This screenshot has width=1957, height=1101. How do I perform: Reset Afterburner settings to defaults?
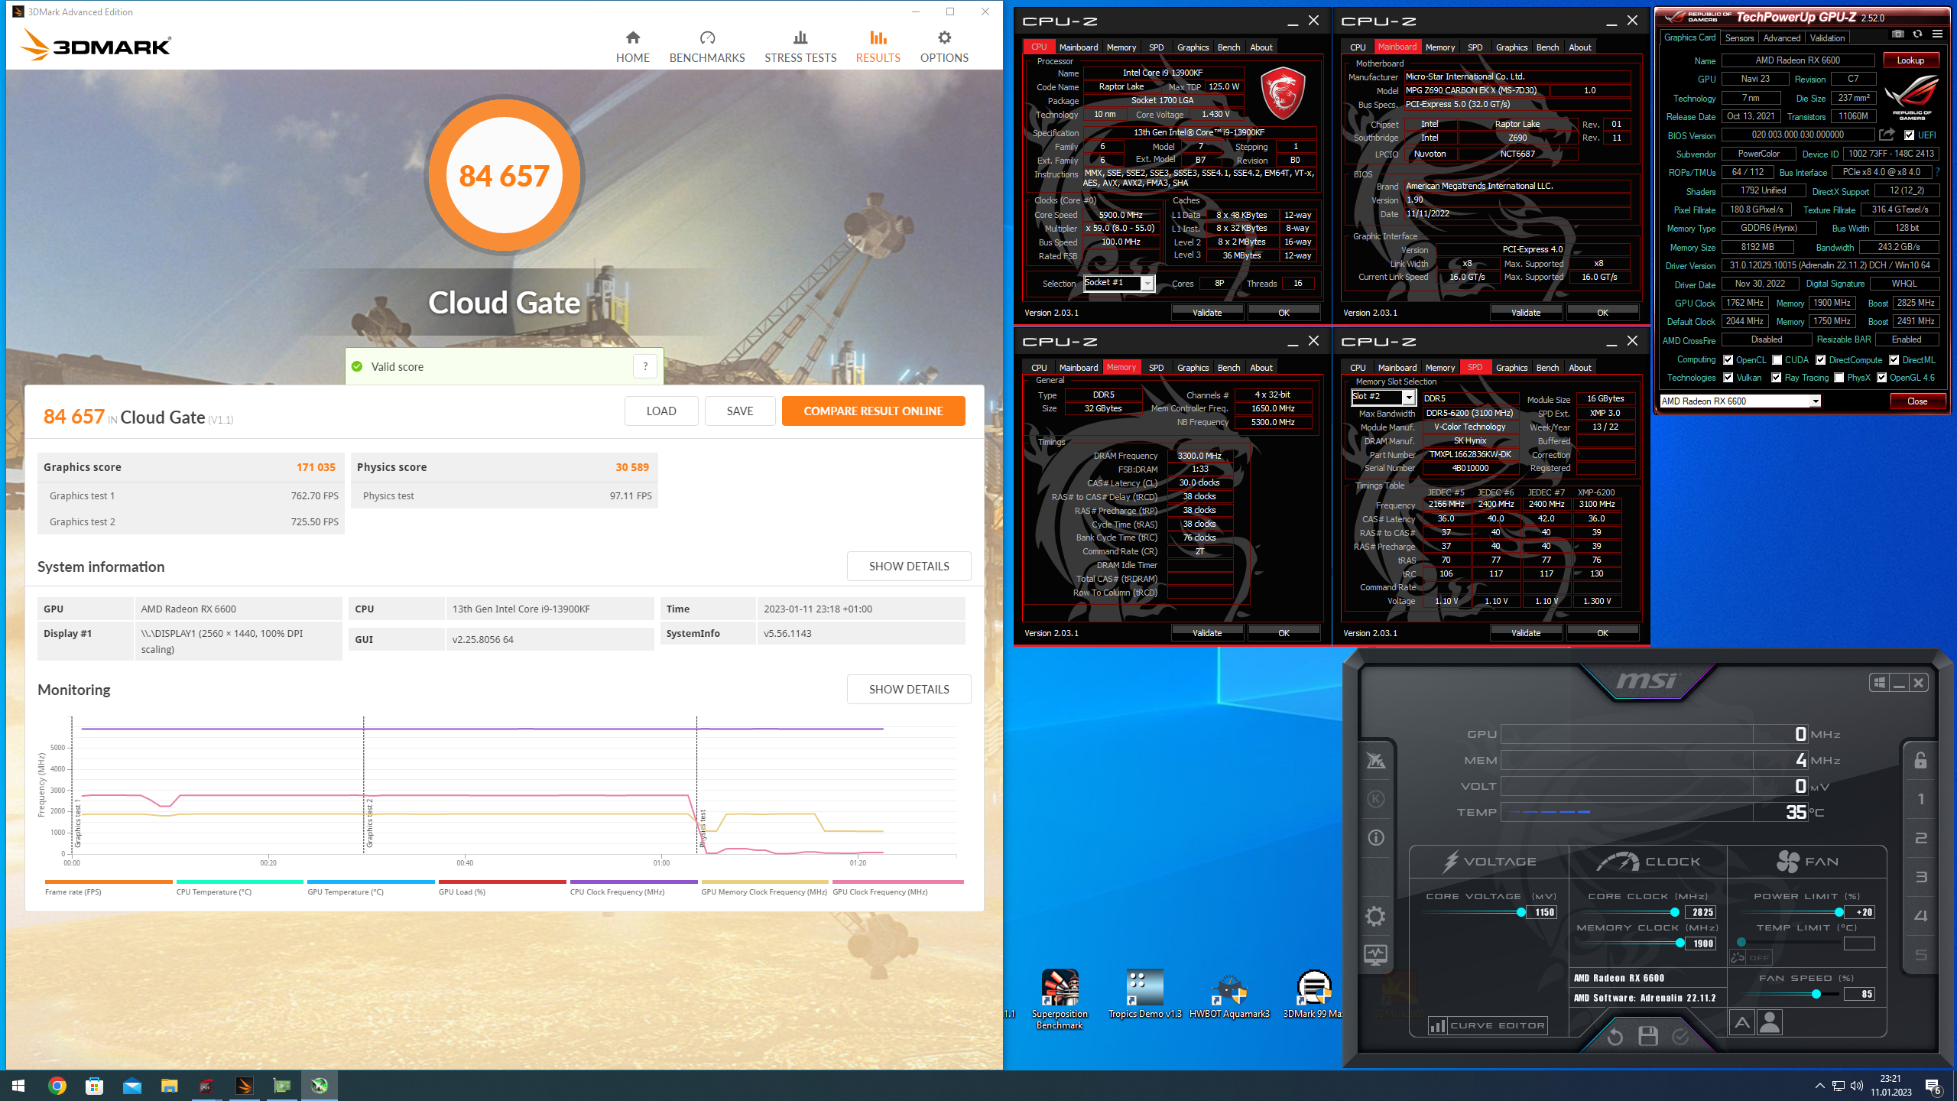point(1615,1037)
